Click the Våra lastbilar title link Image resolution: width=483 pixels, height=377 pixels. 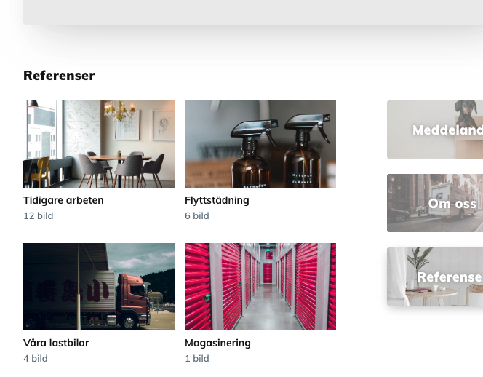(x=56, y=343)
